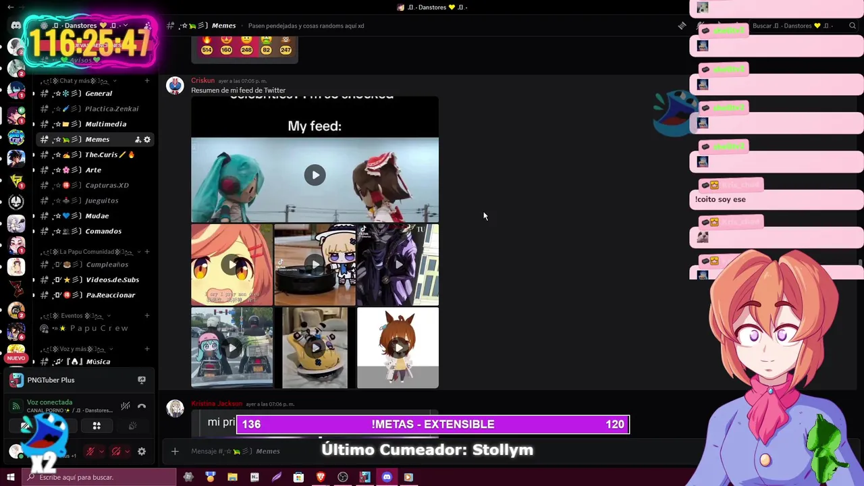The image size is (864, 486).
Task: Toggle reaction with count 247
Action: click(x=286, y=46)
